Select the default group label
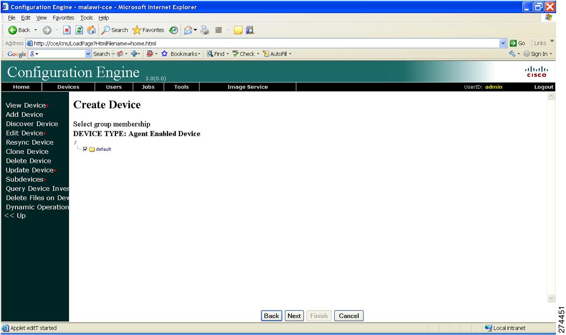Viewport: 566px width, 335px height. [104, 150]
